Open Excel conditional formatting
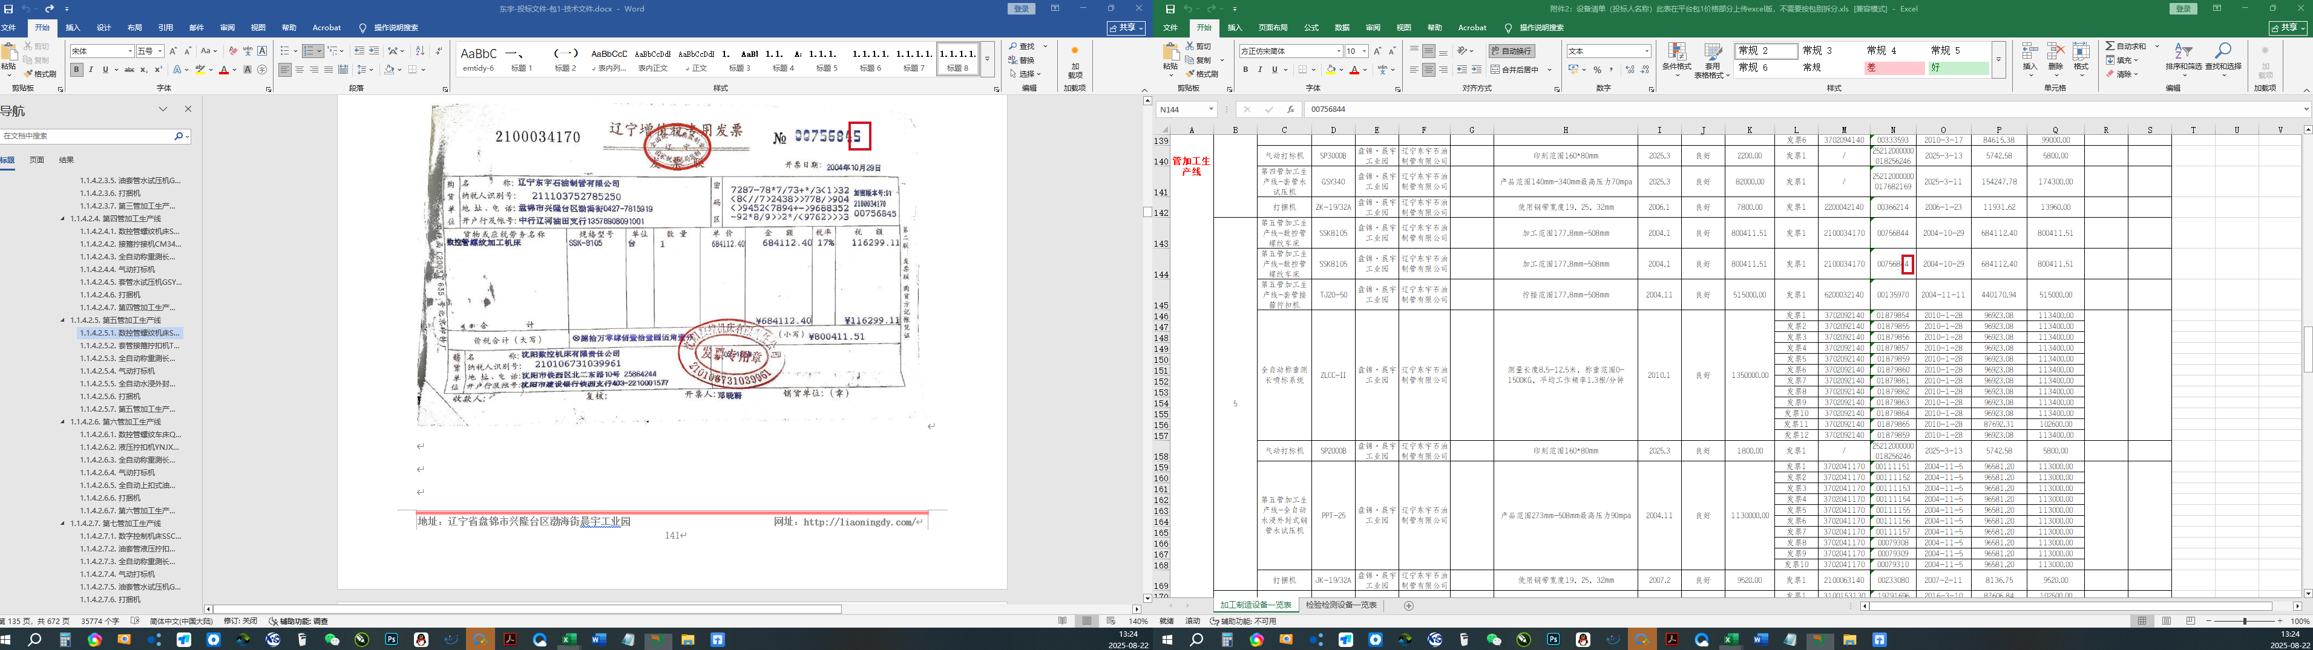 pyautogui.click(x=1676, y=59)
